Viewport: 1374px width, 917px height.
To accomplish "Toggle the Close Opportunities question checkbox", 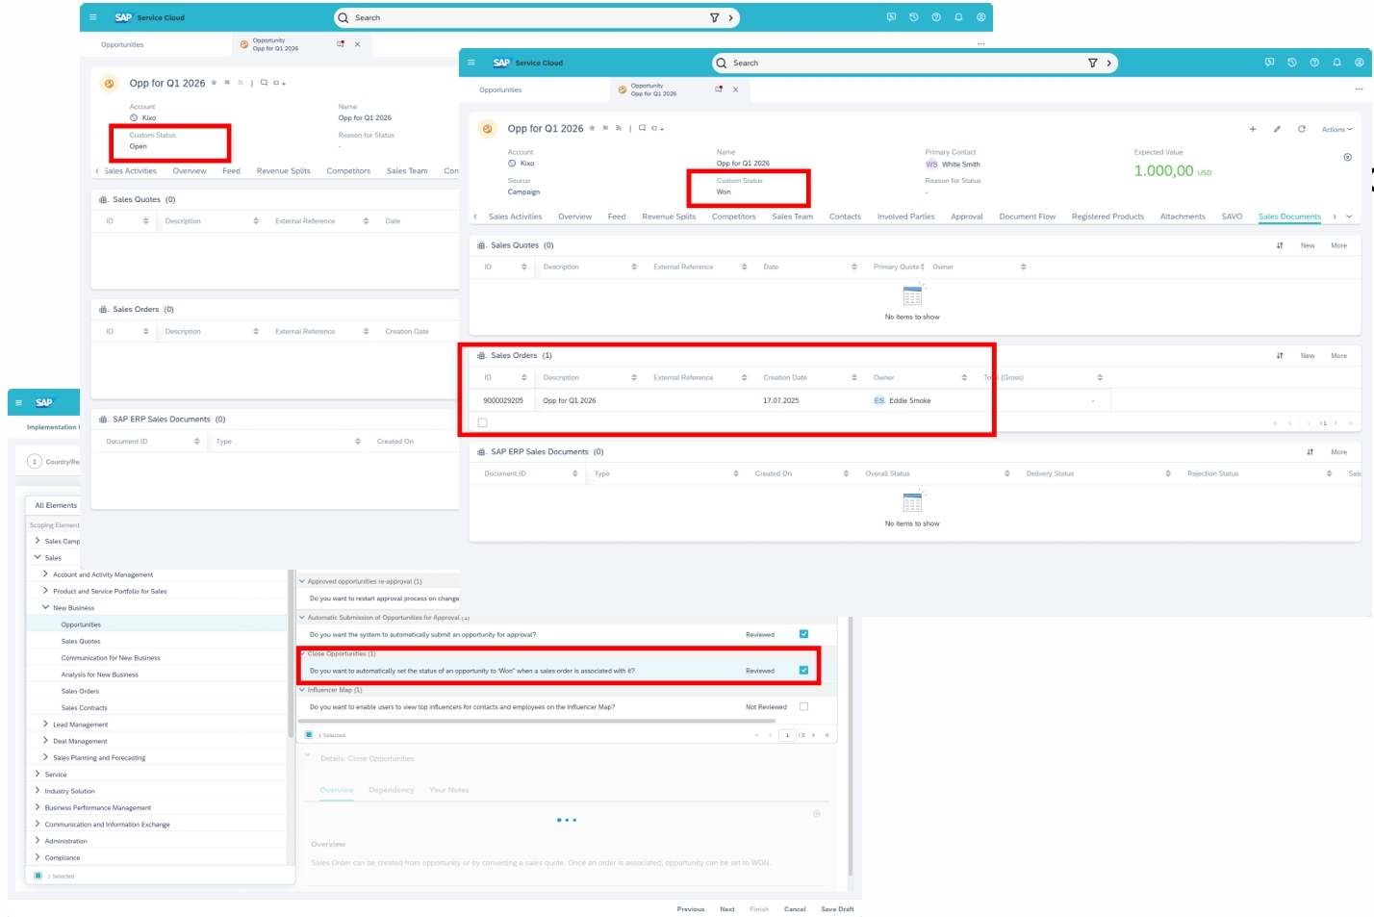I will [803, 671].
